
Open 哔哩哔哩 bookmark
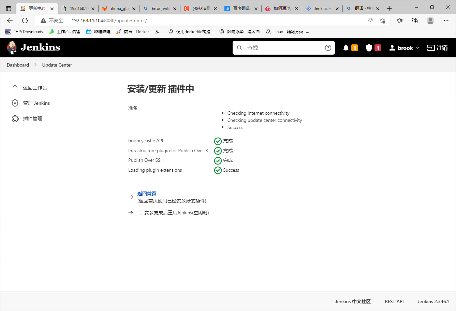(x=98, y=32)
